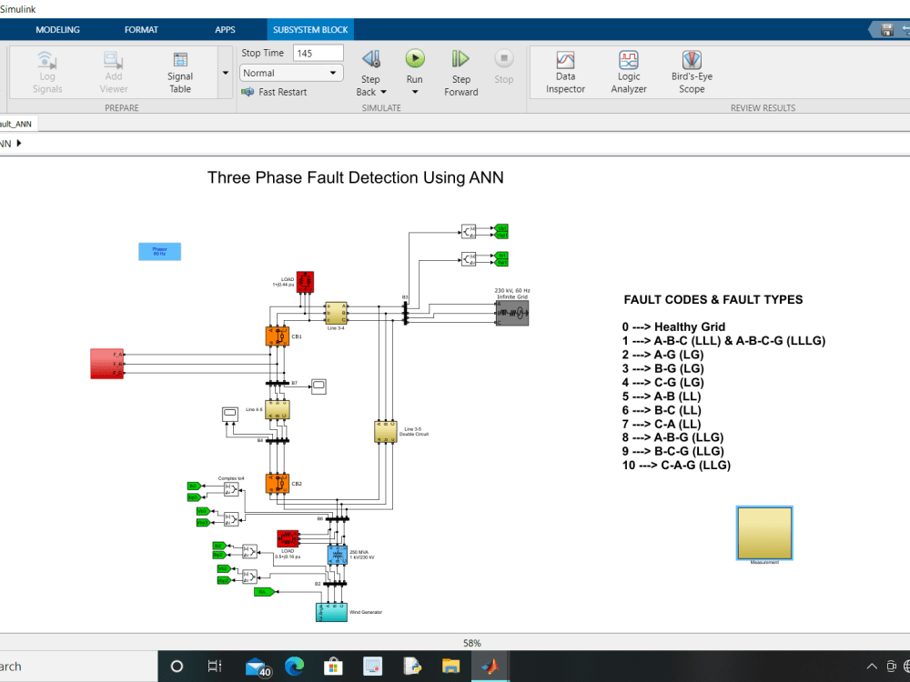The width and height of the screenshot is (910, 682).
Task: Switch to MATLAB in the taskbar
Action: point(490,667)
